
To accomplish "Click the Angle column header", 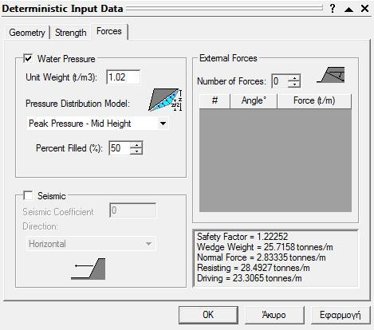I will point(254,100).
